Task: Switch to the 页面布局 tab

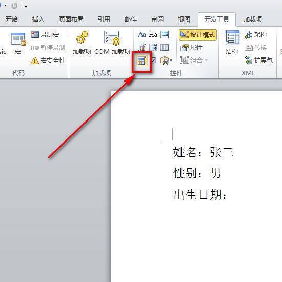Action: (71, 19)
